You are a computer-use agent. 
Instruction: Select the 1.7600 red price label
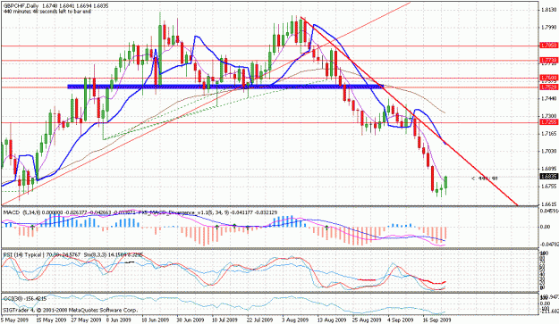(x=548, y=78)
